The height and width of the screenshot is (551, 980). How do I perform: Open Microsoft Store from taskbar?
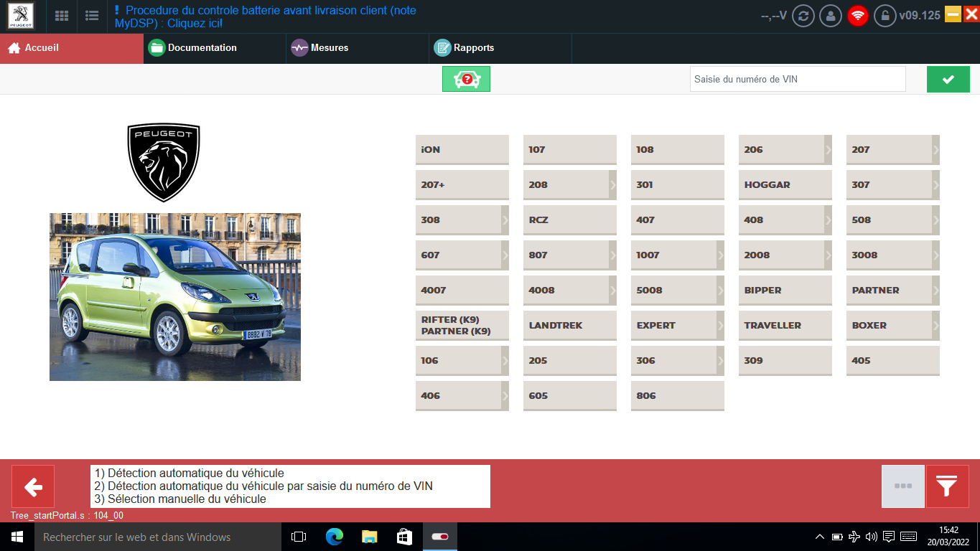coord(404,537)
